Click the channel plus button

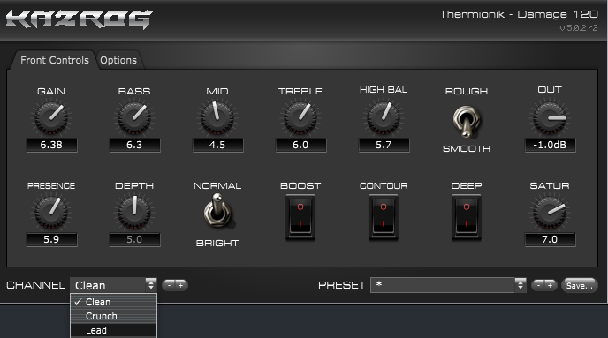tap(180, 285)
